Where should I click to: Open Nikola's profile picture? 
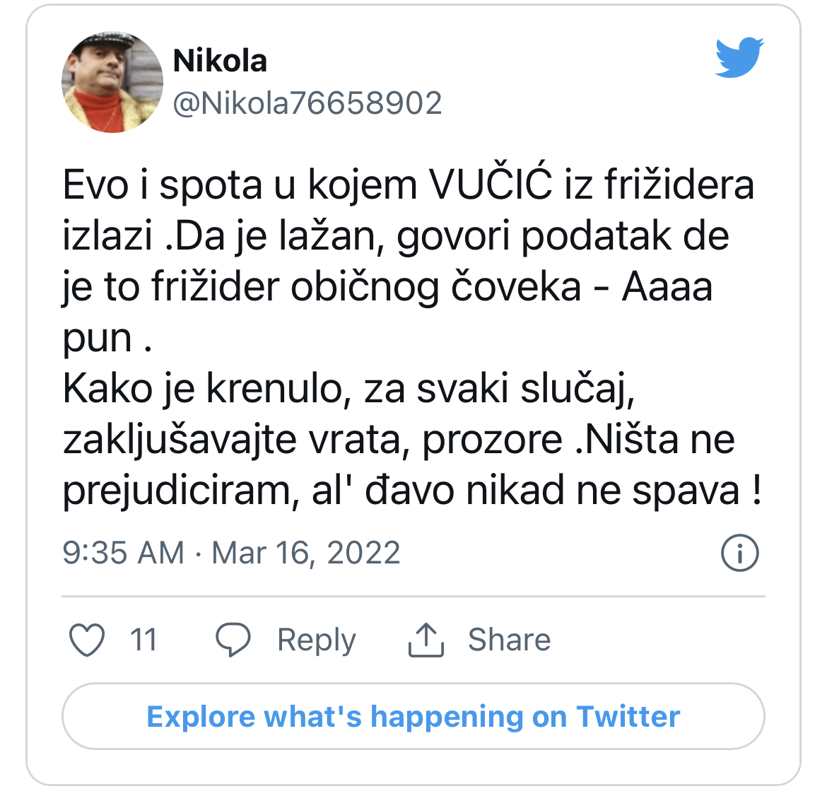click(112, 82)
